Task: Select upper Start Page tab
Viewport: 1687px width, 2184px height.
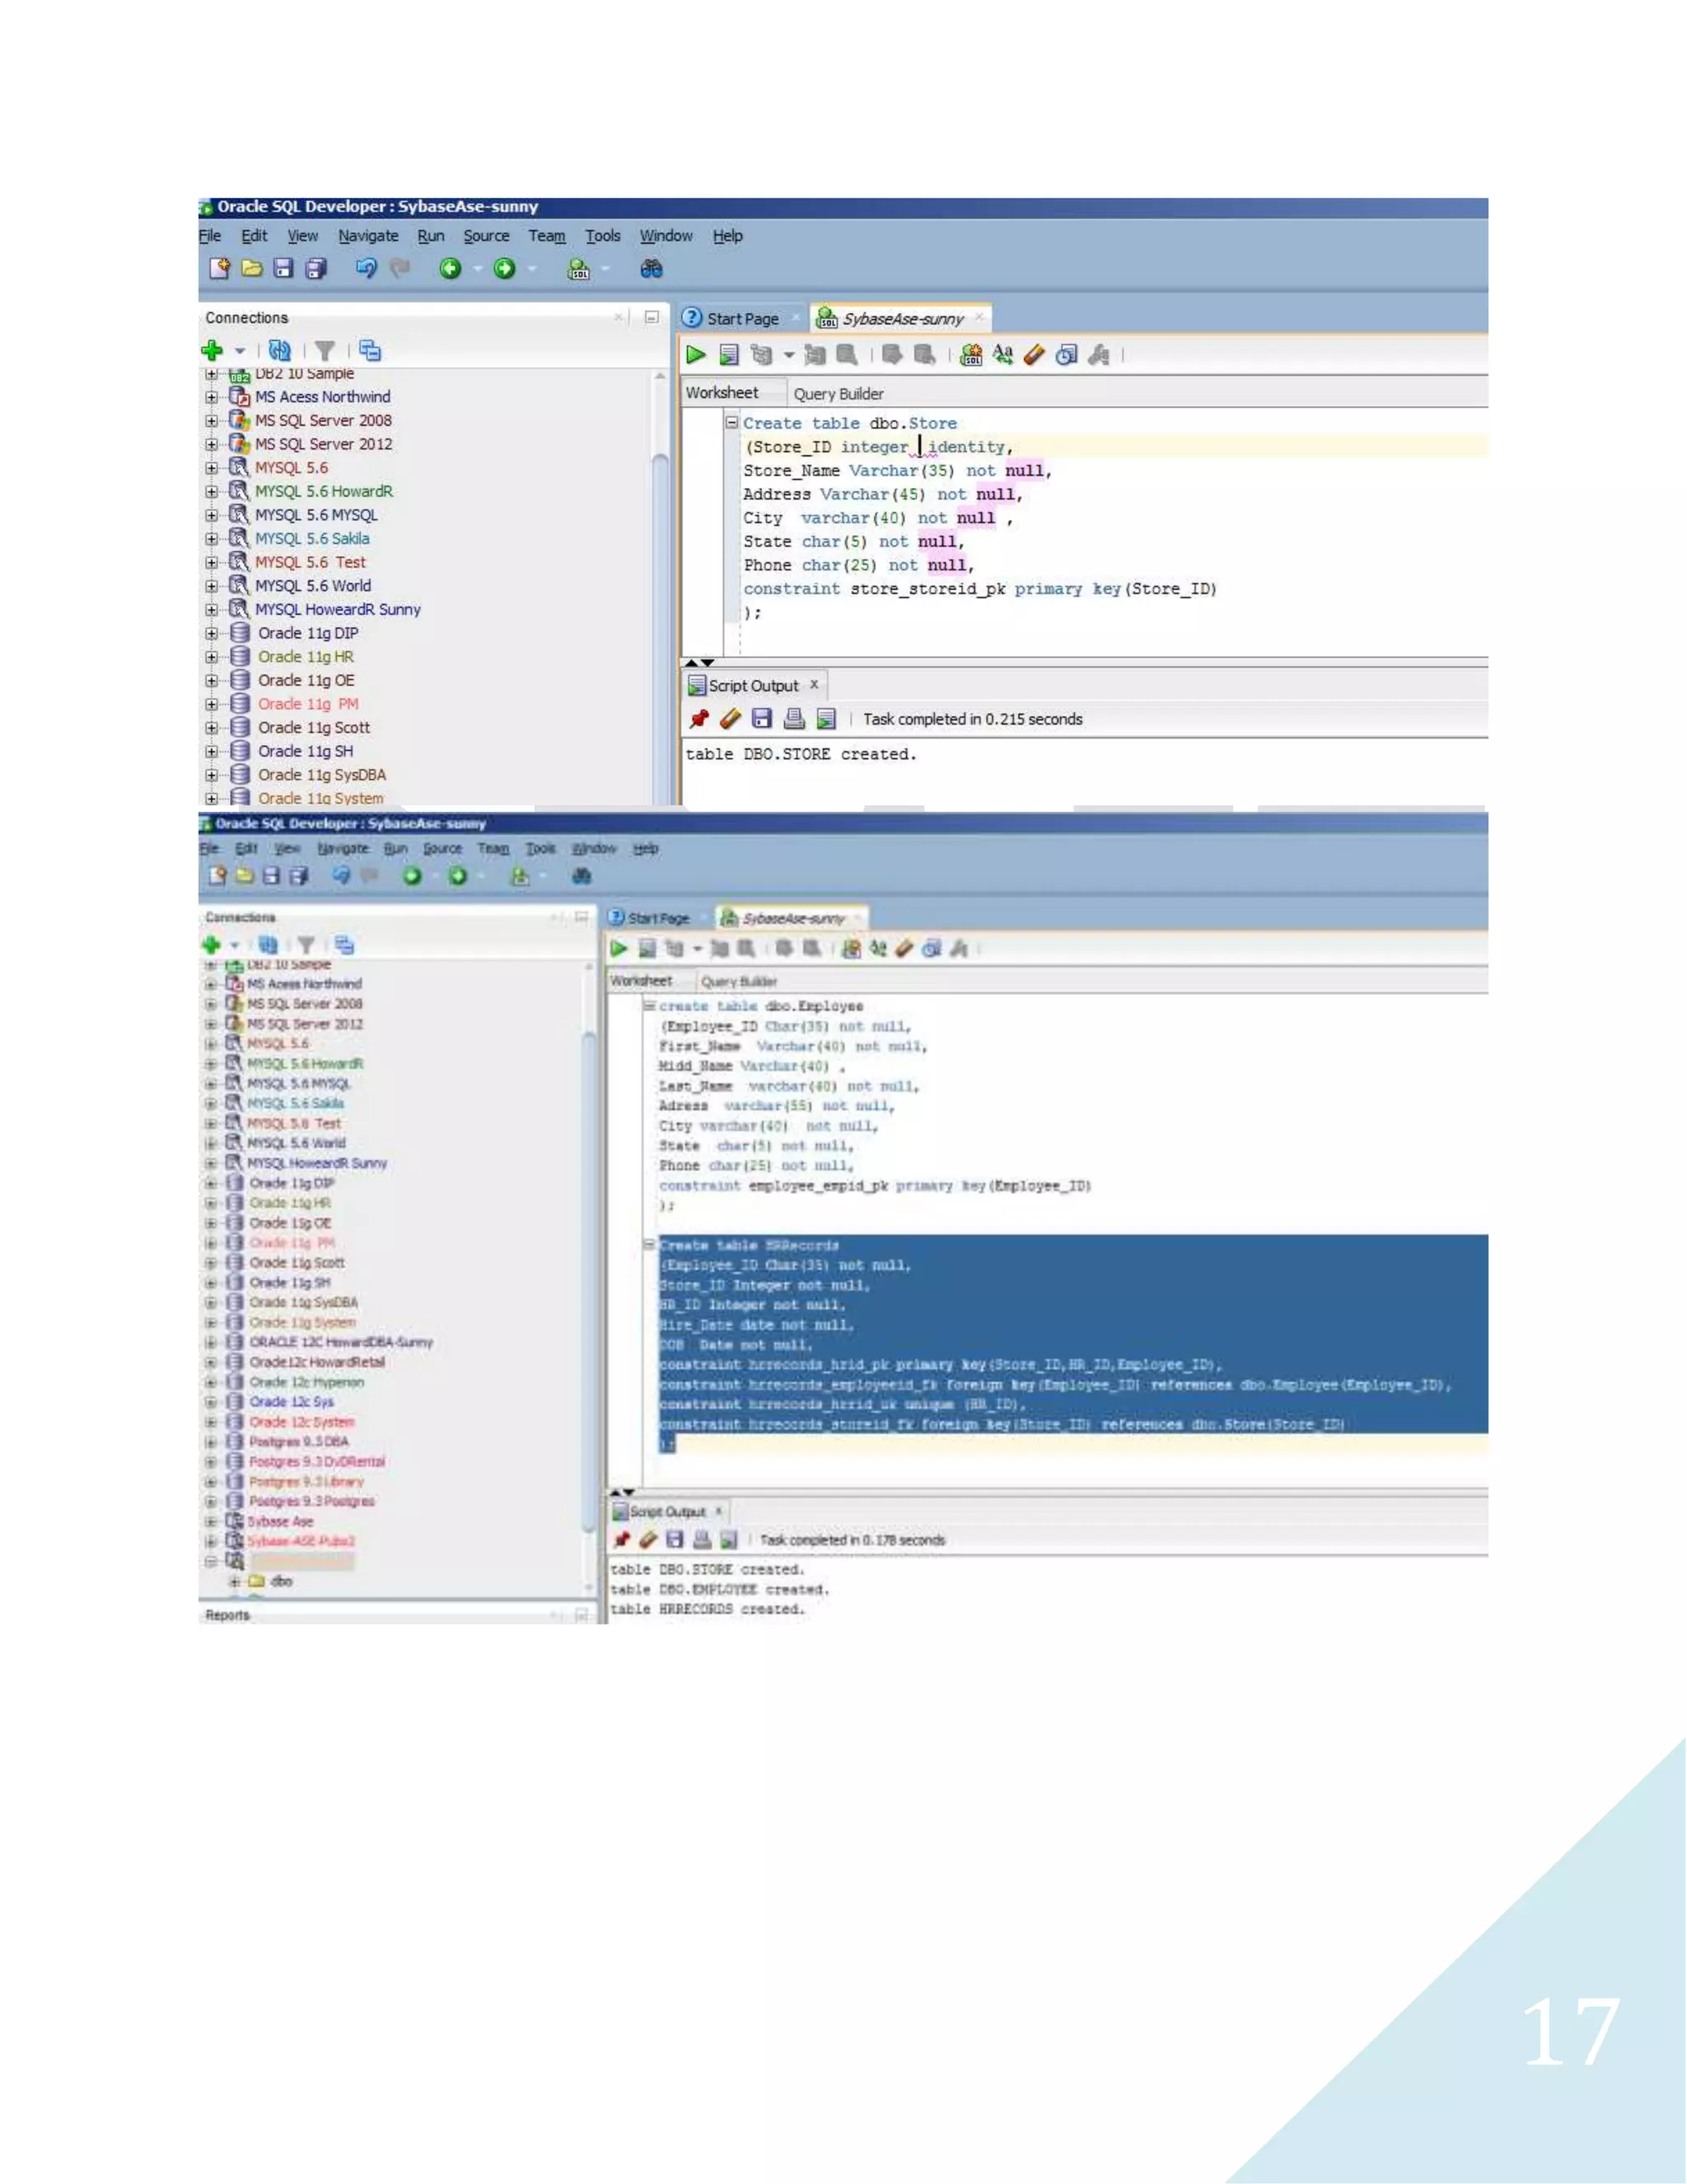Action: pos(741,318)
